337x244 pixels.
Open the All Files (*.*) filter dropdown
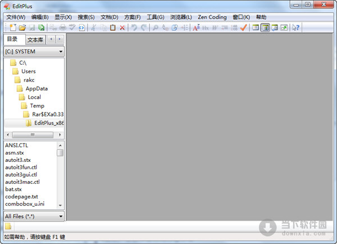coord(34,216)
